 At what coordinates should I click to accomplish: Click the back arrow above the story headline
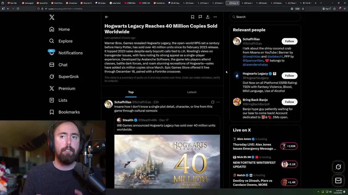(x=107, y=17)
